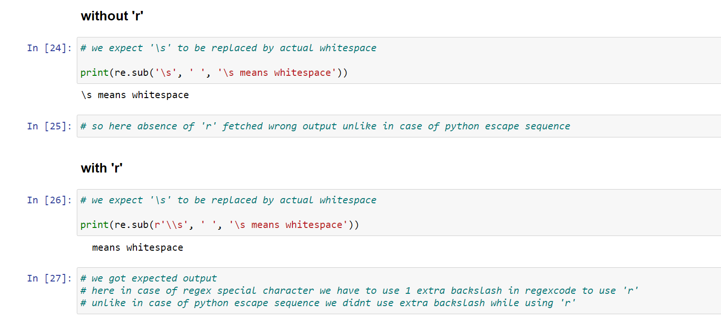
Task: Click the In [24] prompt label
Action: pos(50,48)
